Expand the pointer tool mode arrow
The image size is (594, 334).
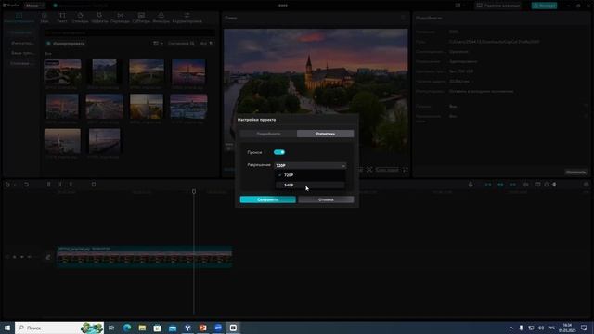click(15, 185)
